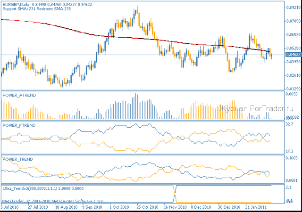This screenshot has height=212, width=302.
Task: Click the 0.0651 scale value in POWER_TREND
Action: pyautogui.click(x=292, y=180)
